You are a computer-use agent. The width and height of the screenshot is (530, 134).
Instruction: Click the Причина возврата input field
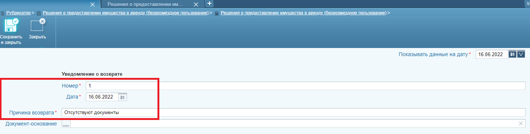(293, 112)
